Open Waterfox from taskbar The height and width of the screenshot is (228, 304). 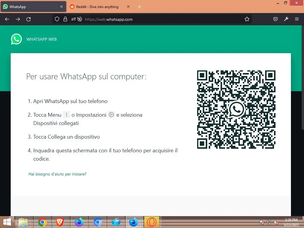(x=116, y=222)
